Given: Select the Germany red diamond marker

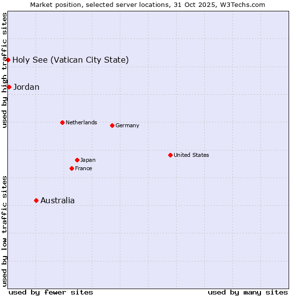Looking at the screenshot, I should click(x=112, y=125).
